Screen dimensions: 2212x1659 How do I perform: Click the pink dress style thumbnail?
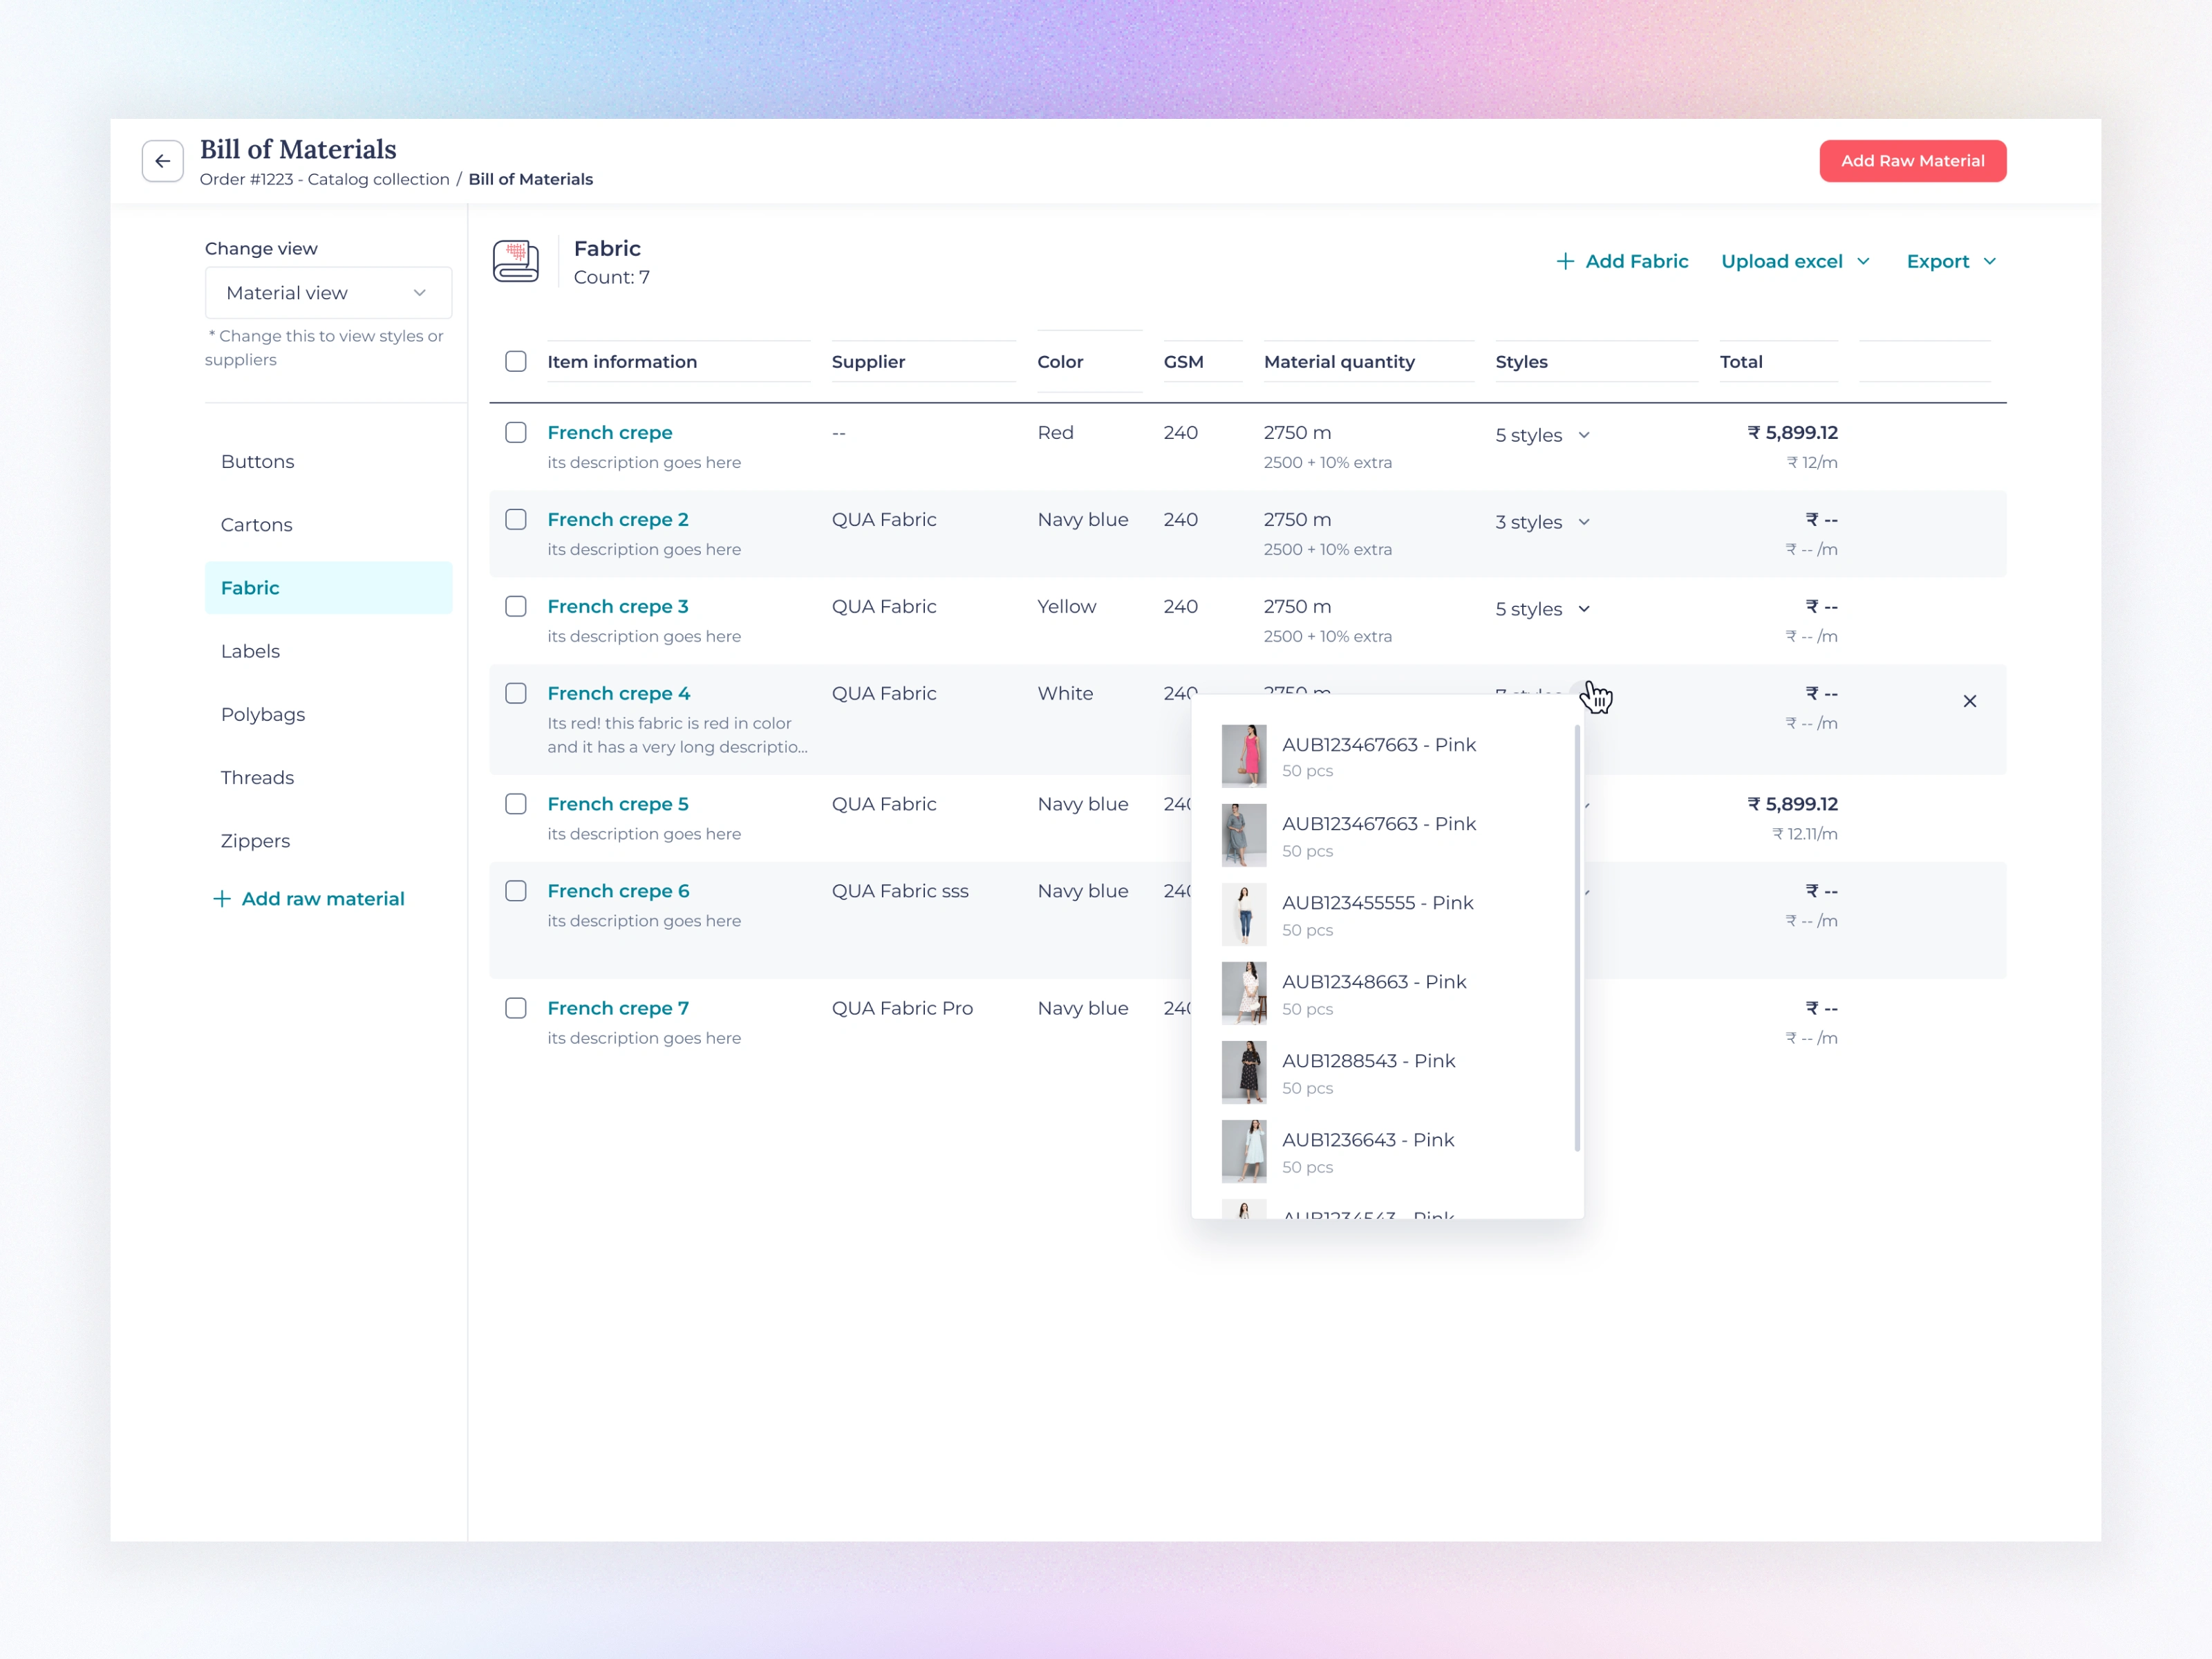click(x=1243, y=756)
